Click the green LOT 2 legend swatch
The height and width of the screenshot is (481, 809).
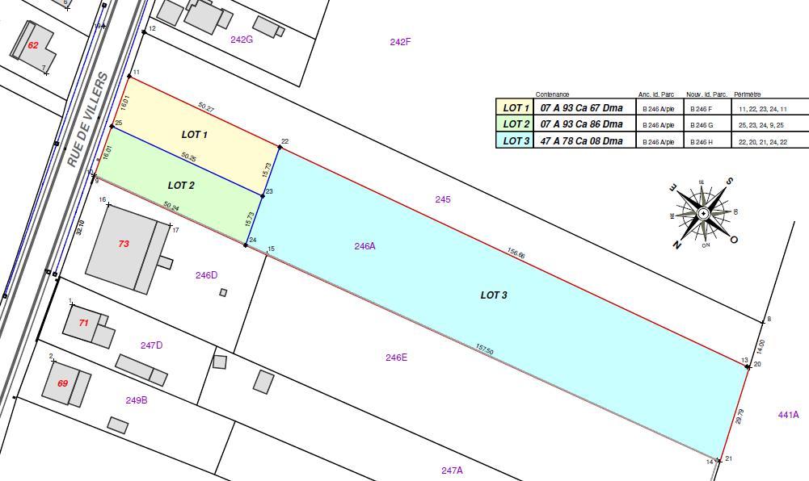(516, 124)
